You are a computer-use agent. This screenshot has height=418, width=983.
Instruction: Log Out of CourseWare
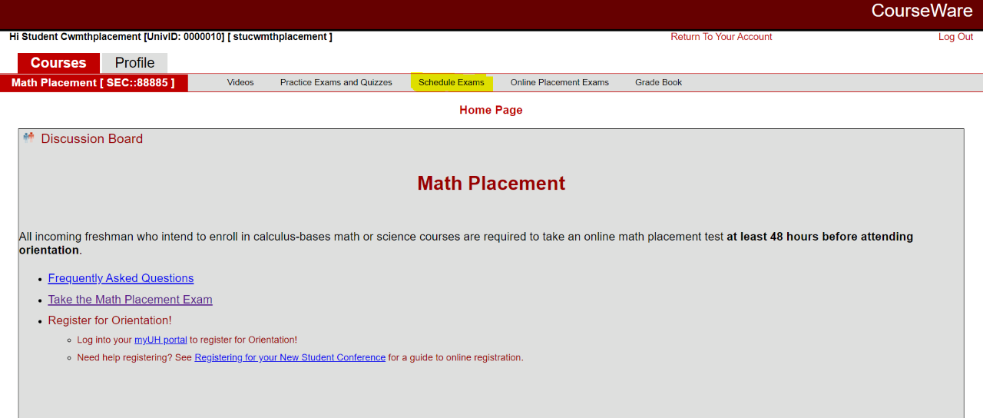[x=955, y=37]
